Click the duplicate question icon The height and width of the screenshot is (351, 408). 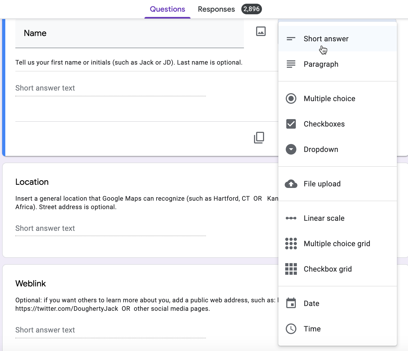click(x=259, y=138)
